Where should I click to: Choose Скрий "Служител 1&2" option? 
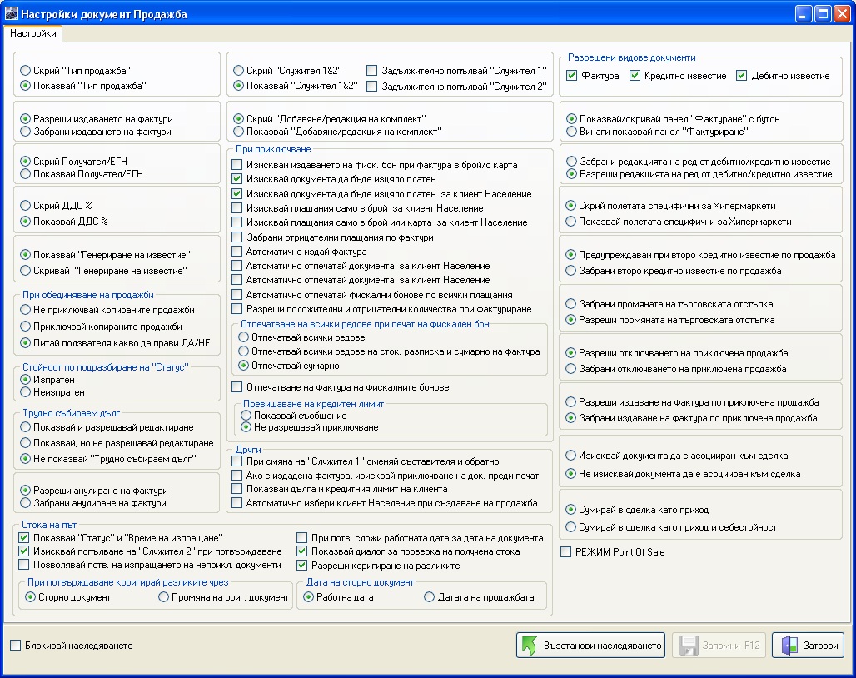tap(239, 71)
